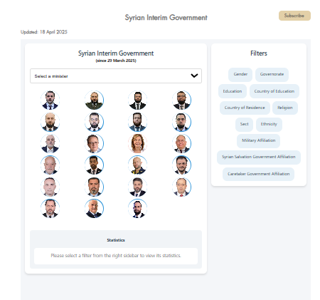Choose the Education filter
This screenshot has height=300, width=320.
tap(233, 91)
